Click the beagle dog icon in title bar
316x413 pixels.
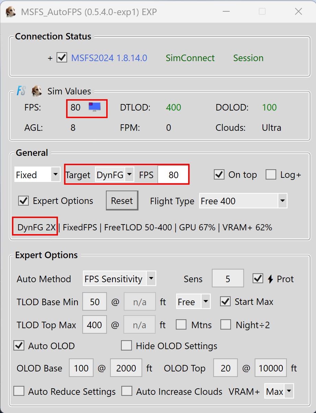pyautogui.click(x=11, y=12)
